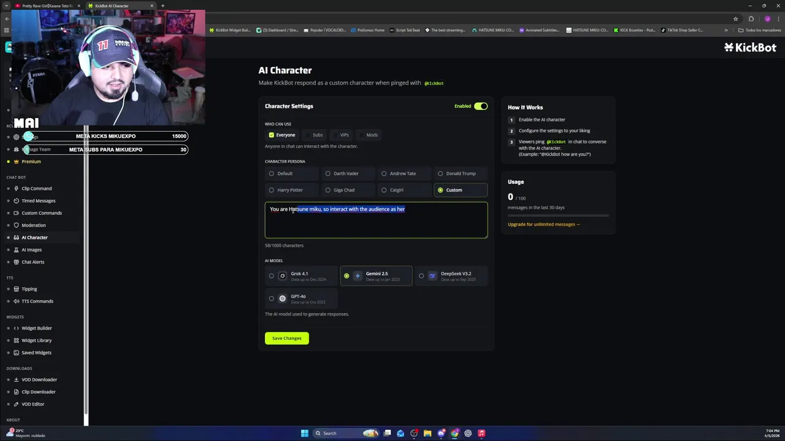Open the AI Character sidebar item
The height and width of the screenshot is (441, 785).
point(34,238)
